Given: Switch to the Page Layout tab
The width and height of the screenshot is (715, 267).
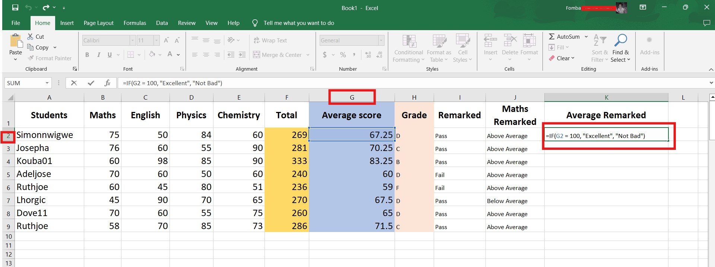Looking at the screenshot, I should [98, 23].
